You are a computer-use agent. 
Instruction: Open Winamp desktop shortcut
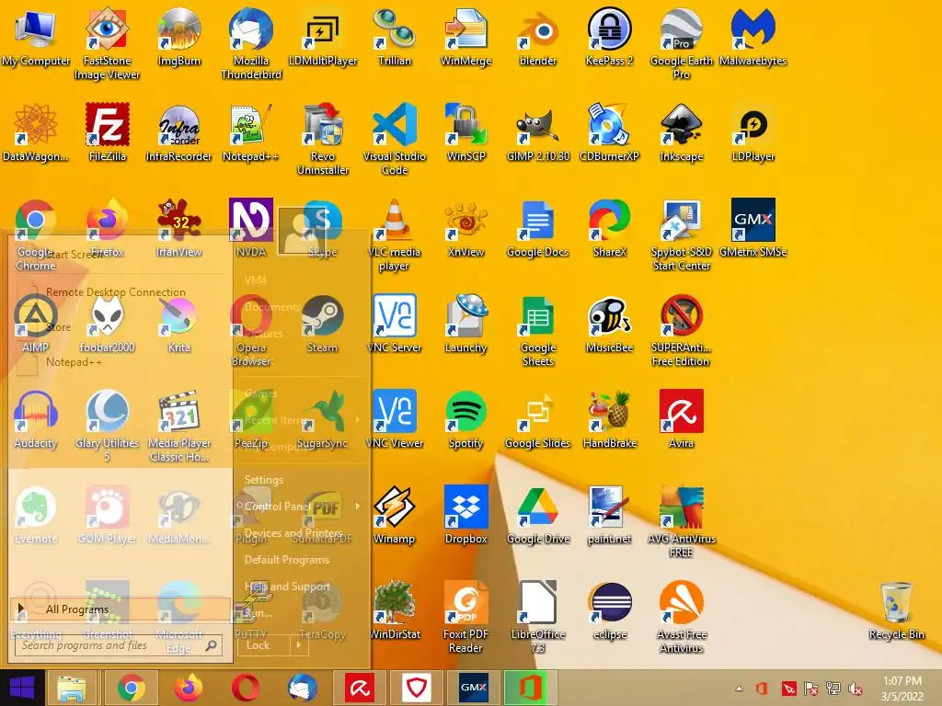point(394,515)
